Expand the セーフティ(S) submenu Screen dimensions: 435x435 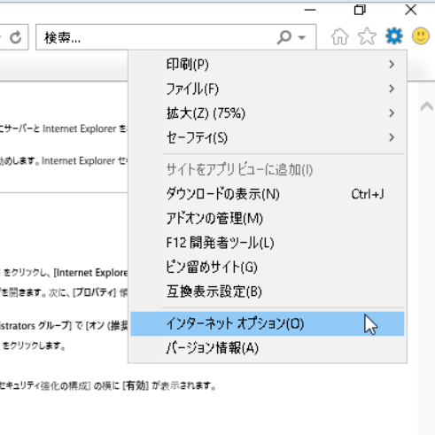coord(268,137)
